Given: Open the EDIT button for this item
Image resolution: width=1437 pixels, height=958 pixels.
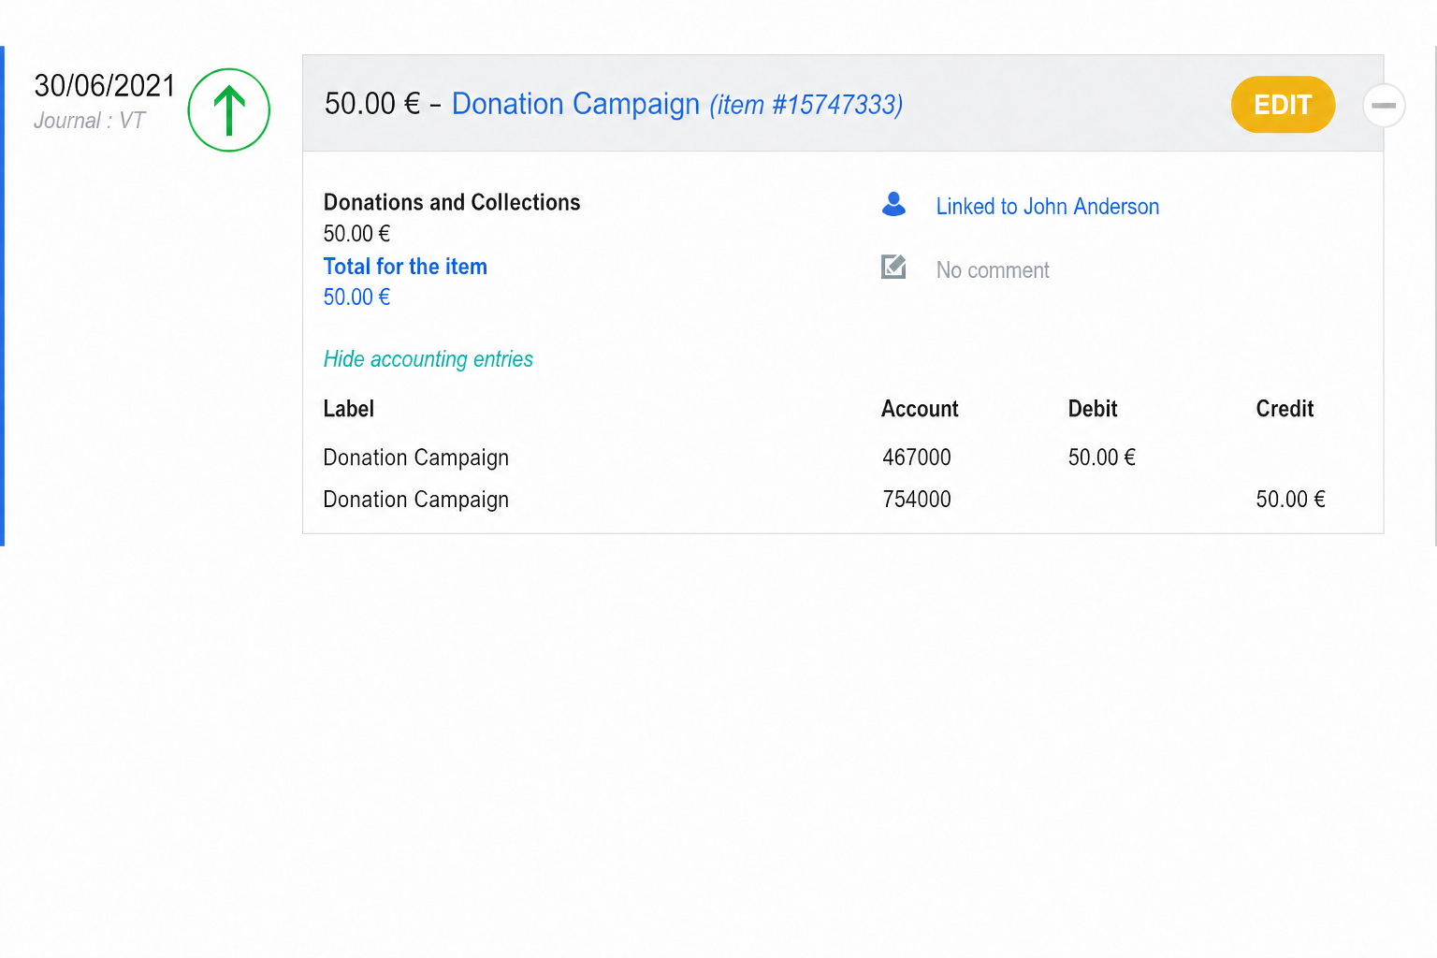Looking at the screenshot, I should coord(1283,105).
